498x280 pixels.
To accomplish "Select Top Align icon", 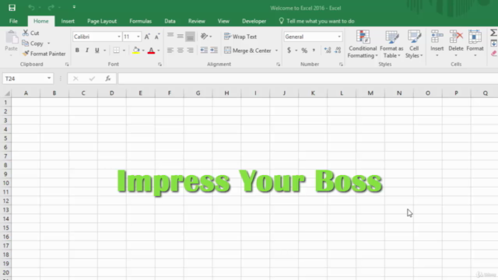I will coord(170,37).
